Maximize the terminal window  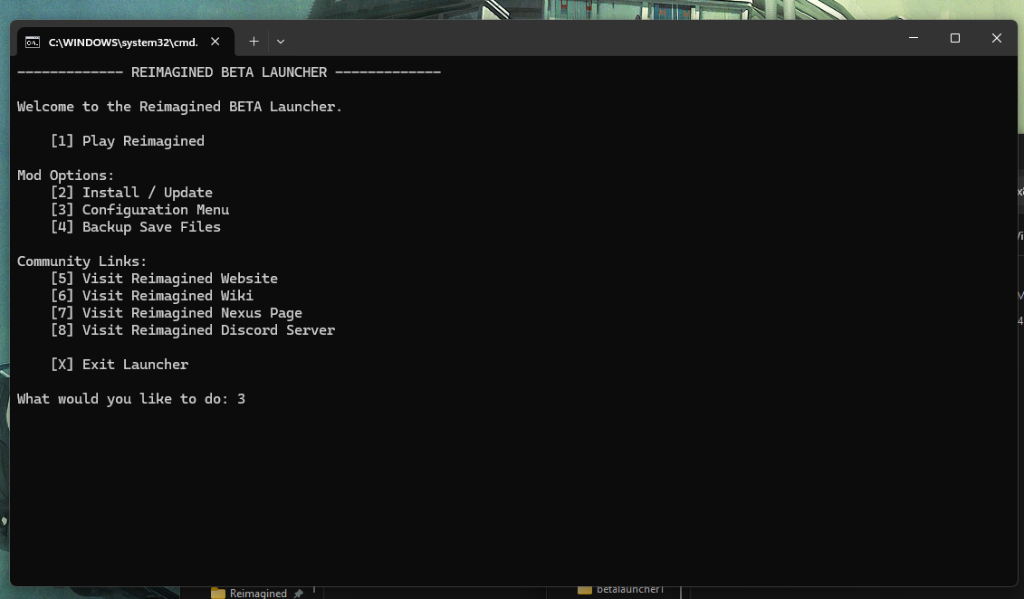pos(955,38)
